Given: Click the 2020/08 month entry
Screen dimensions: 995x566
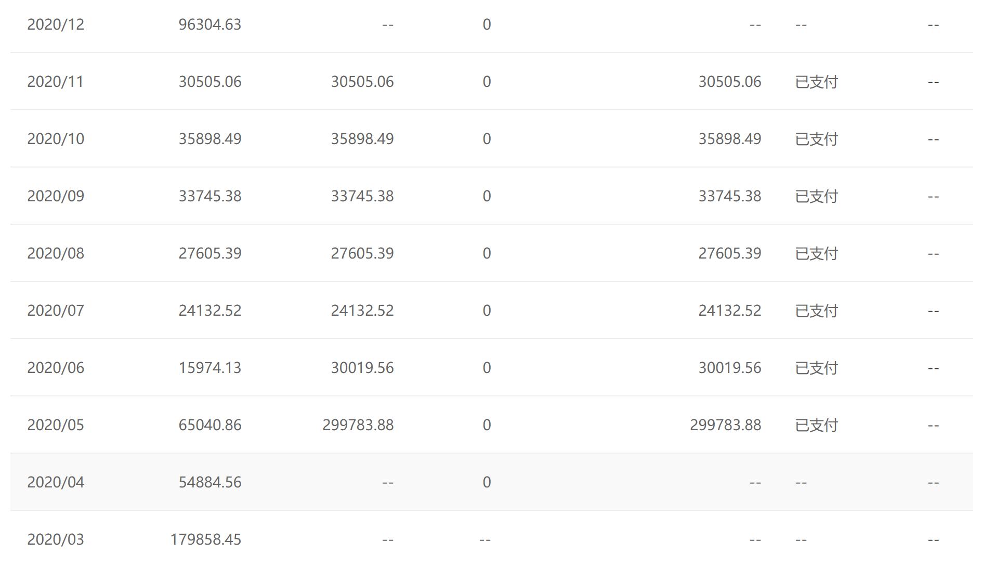Looking at the screenshot, I should point(56,253).
